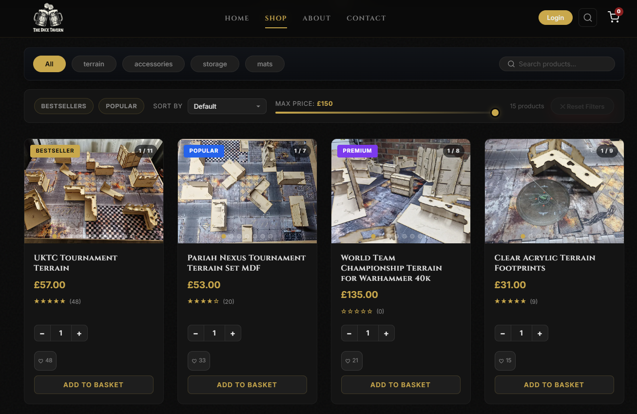Increase quantity for Pariah Nexus Terrain Set
This screenshot has width=637, height=414.
coord(232,333)
